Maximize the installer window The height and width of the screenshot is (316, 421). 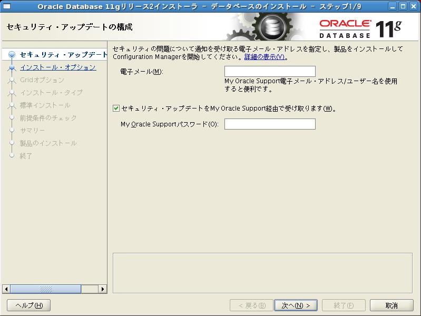point(403,6)
